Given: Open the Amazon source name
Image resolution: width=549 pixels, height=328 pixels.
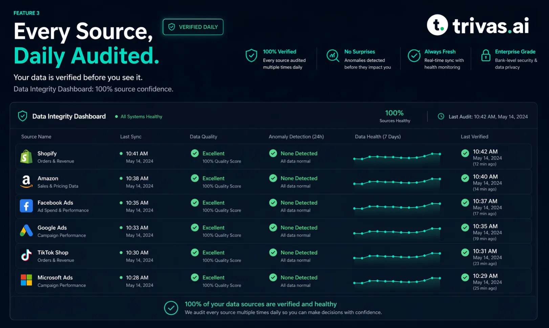Looking at the screenshot, I should pyautogui.click(x=48, y=178).
